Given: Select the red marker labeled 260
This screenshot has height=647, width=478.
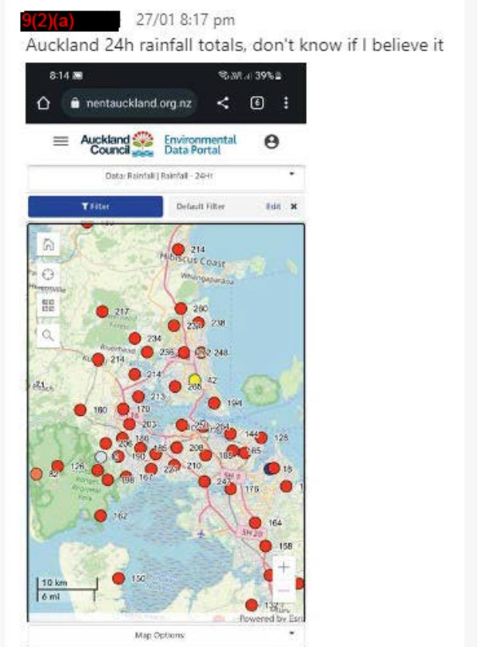Looking at the screenshot, I should (181, 308).
